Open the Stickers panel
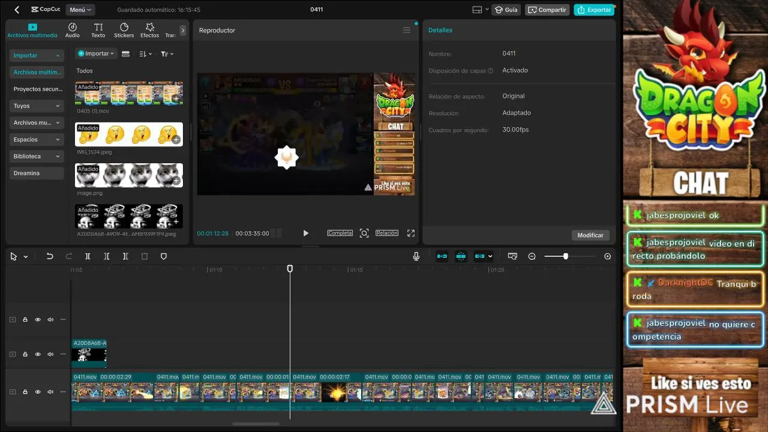This screenshot has width=768, height=432. (124, 31)
